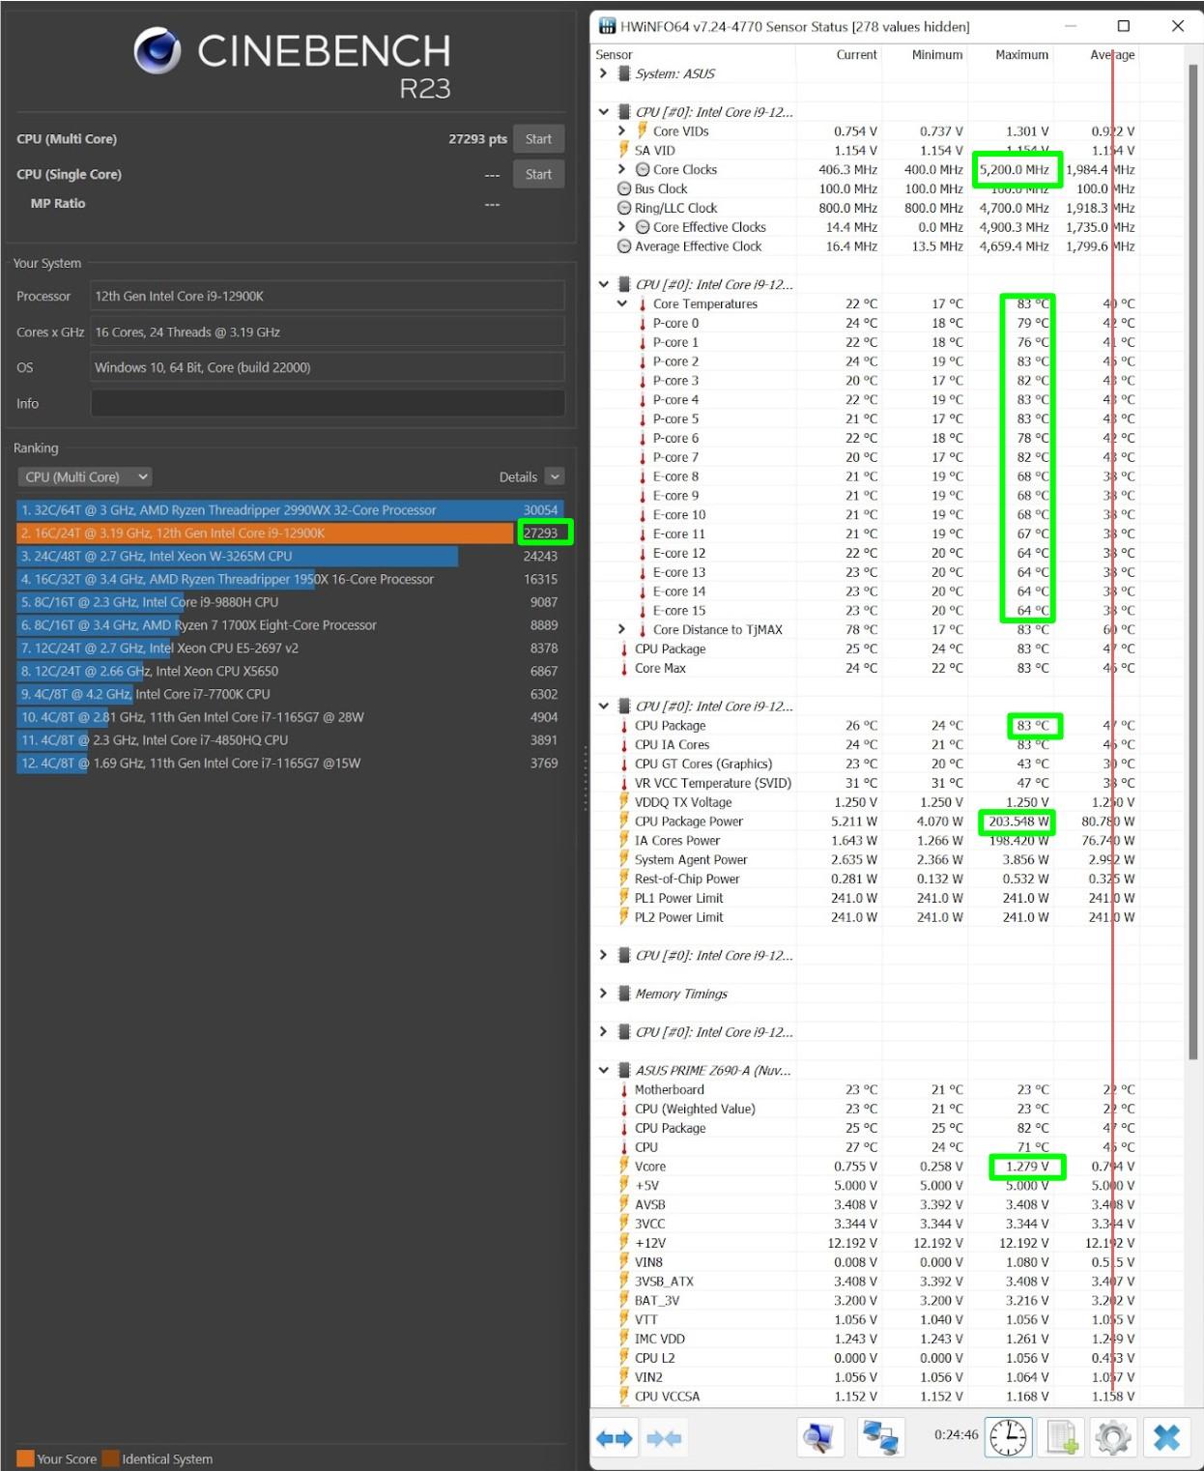1204x1471 pixels.
Task: Open the Details dropdown in Ranking
Action: (x=553, y=476)
